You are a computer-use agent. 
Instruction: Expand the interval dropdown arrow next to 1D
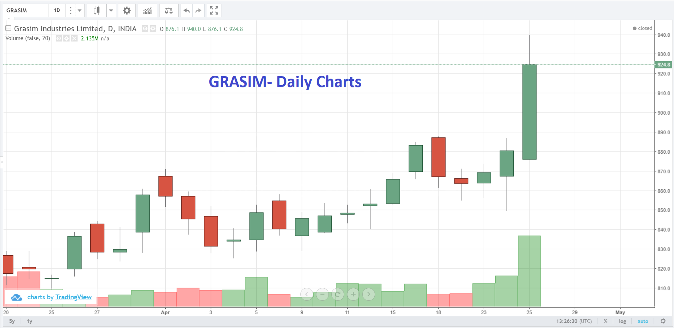pos(80,11)
